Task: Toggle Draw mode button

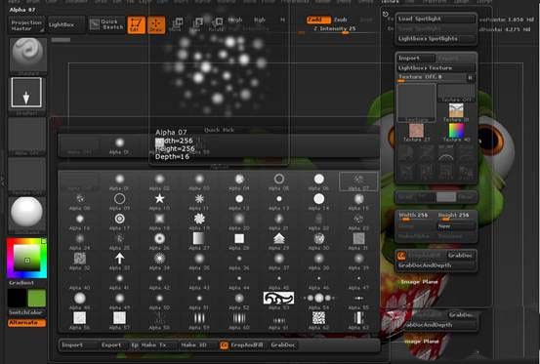Action: point(156,24)
